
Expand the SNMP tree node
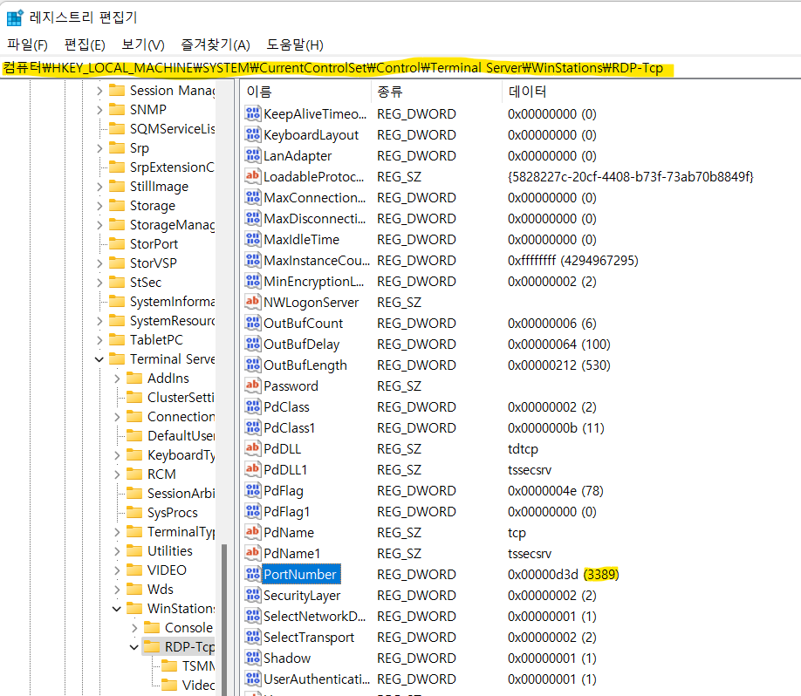(99, 110)
